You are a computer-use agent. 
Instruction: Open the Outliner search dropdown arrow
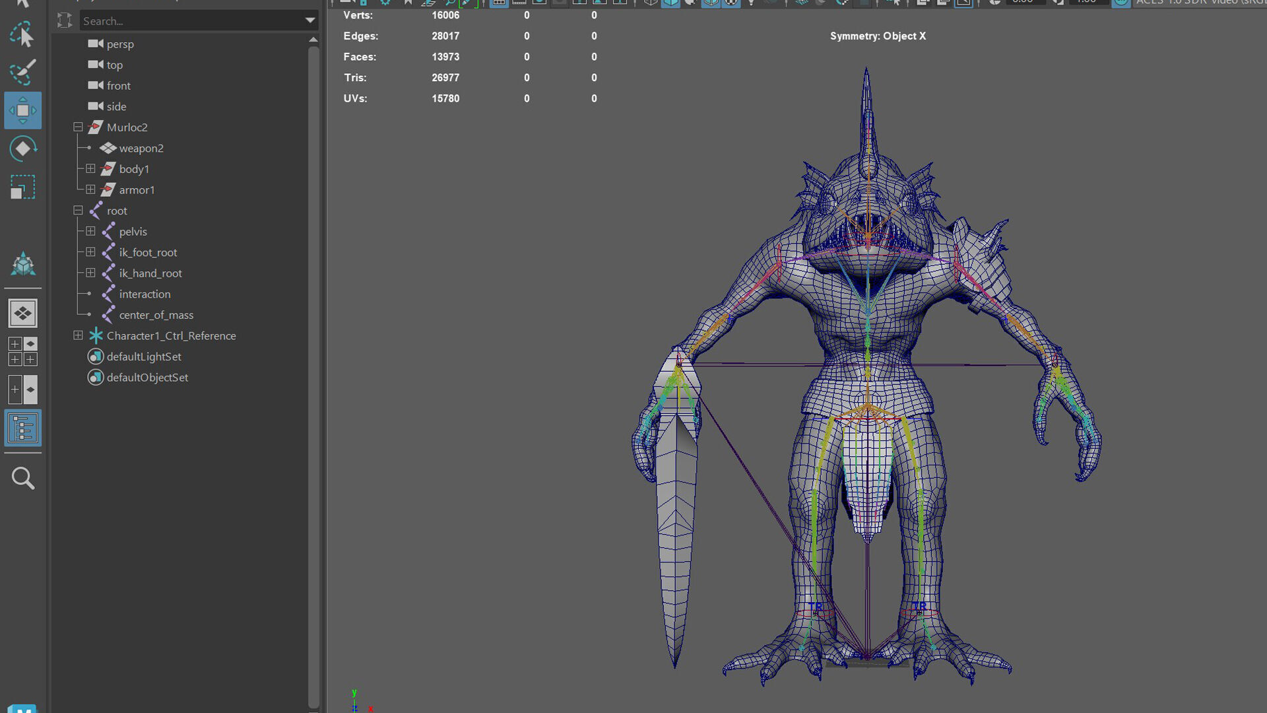pyautogui.click(x=309, y=20)
